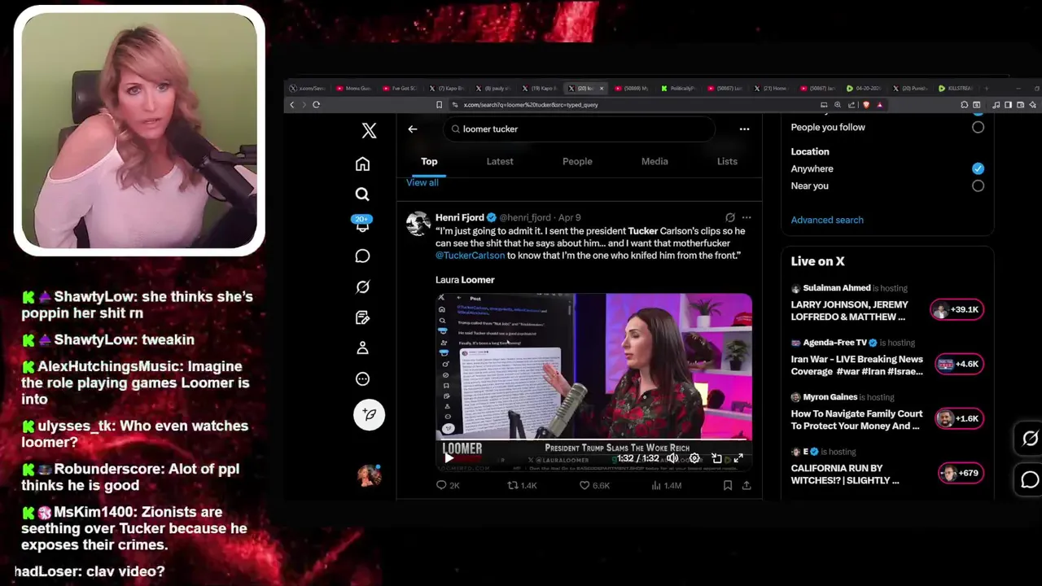Open Brave shields lion icon
The width and height of the screenshot is (1042, 586).
pos(866,104)
